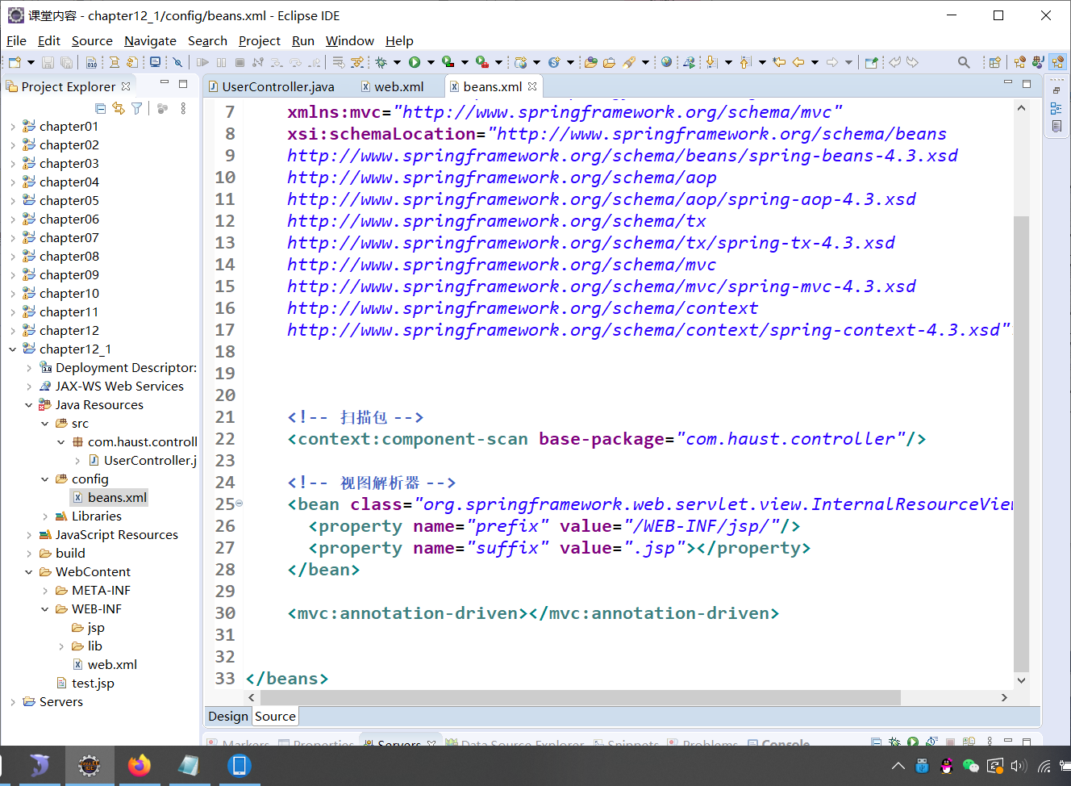Viewport: 1071px width, 786px height.
Task: Close the Project Explorer view
Action: click(126, 86)
